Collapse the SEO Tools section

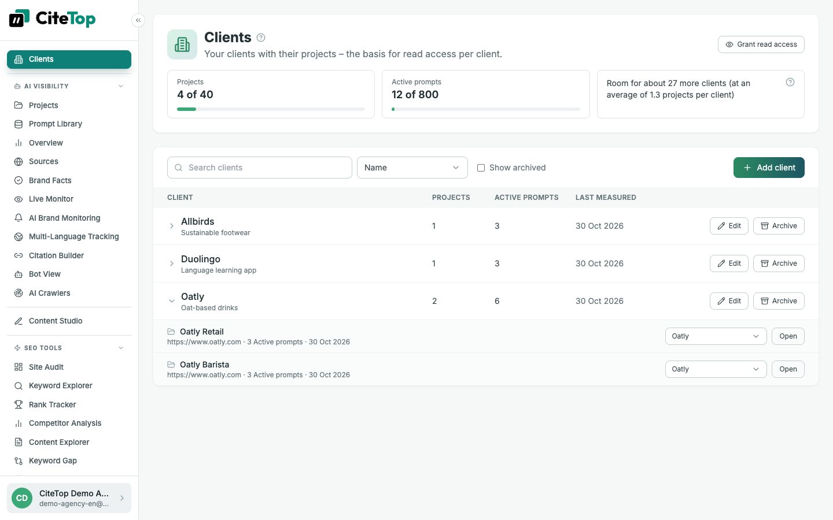coord(121,348)
